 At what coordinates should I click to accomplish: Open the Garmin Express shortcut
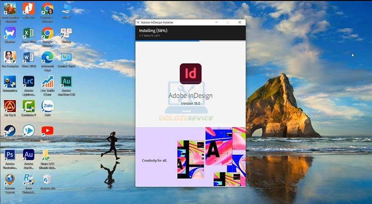pyautogui.click(x=10, y=180)
